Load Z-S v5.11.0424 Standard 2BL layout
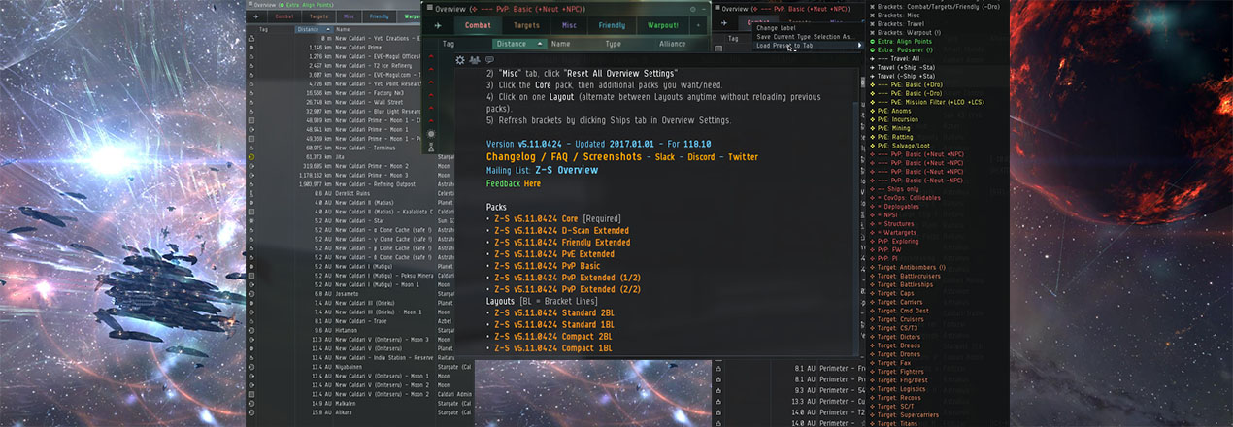Viewport: 1233px width, 427px height. tap(553, 312)
